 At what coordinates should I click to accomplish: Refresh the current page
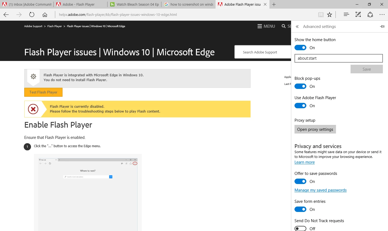pos(32,15)
